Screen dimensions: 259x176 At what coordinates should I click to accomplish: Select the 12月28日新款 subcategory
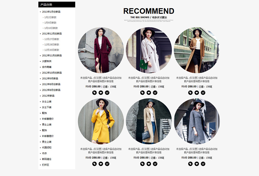click(x=52, y=44)
